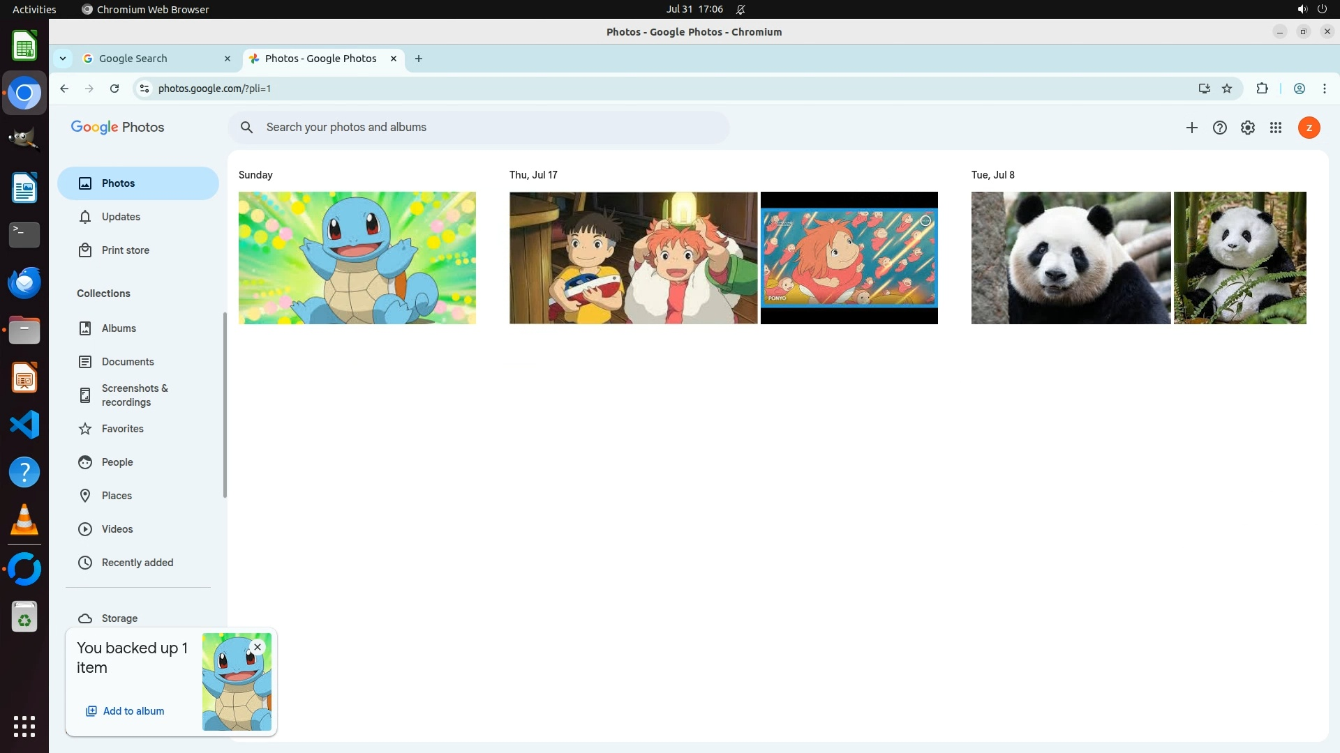
Task: Open Thunderbird from the dock
Action: [24, 282]
